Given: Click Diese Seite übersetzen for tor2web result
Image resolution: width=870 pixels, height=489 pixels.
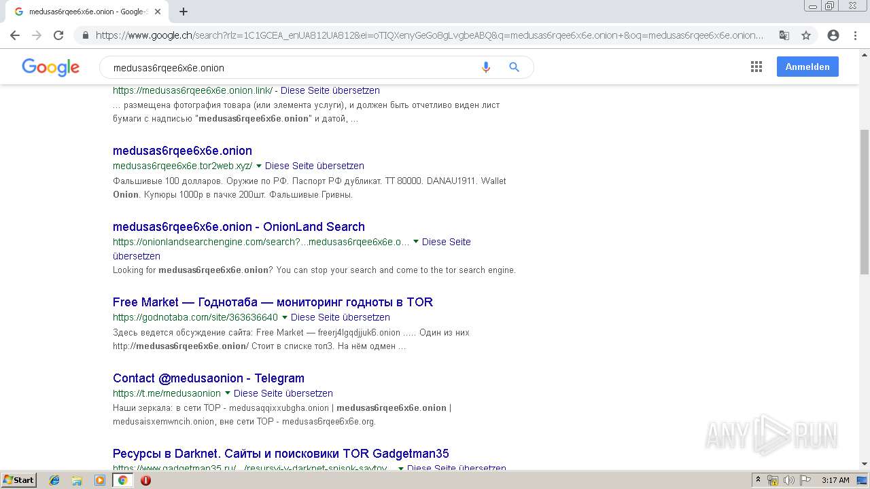Looking at the screenshot, I should point(315,166).
